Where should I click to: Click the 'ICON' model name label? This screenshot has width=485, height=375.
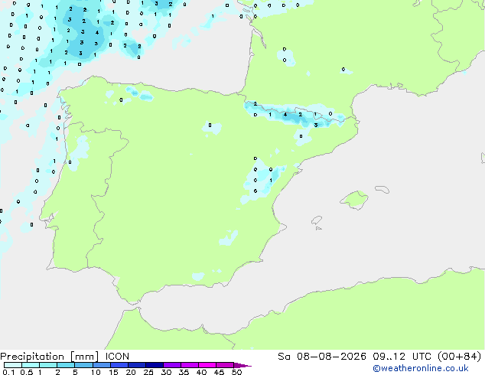click(x=117, y=357)
